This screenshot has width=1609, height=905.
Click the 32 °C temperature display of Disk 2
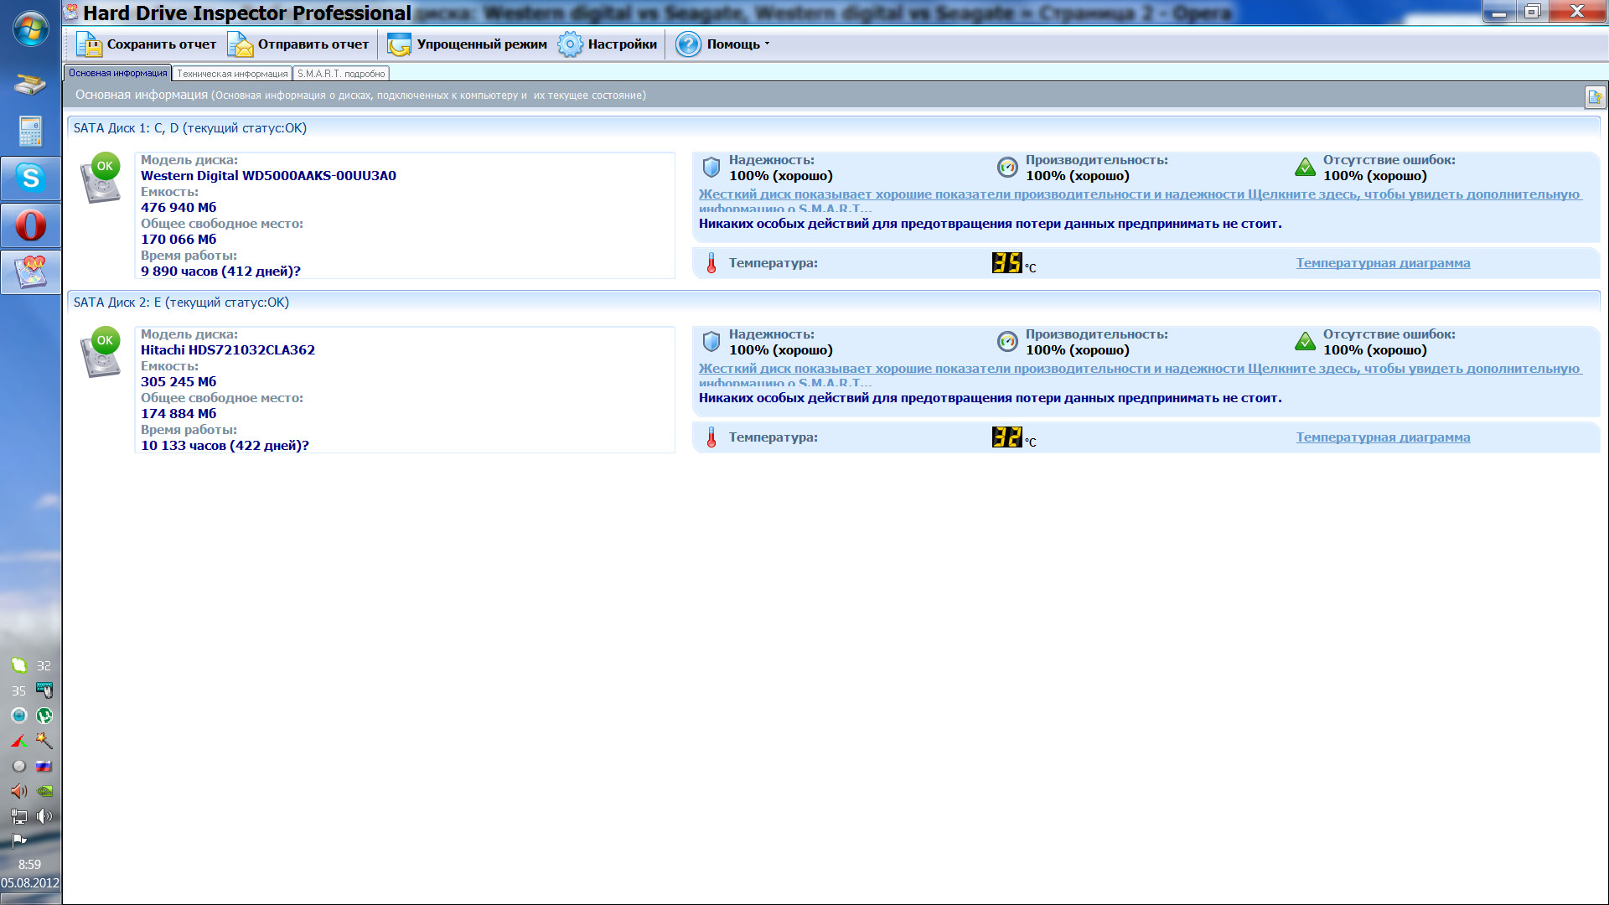click(x=1014, y=437)
